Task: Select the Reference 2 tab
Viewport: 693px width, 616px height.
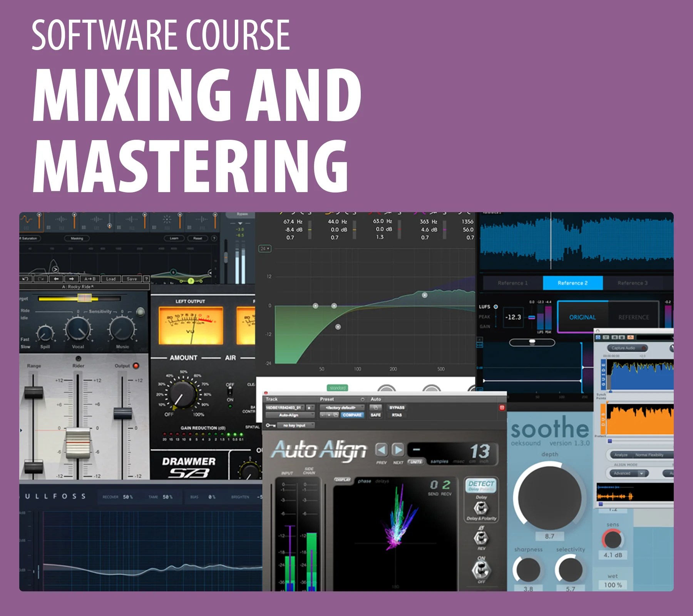Action: [573, 283]
